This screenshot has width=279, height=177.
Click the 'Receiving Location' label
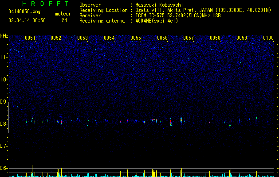coord(103,10)
